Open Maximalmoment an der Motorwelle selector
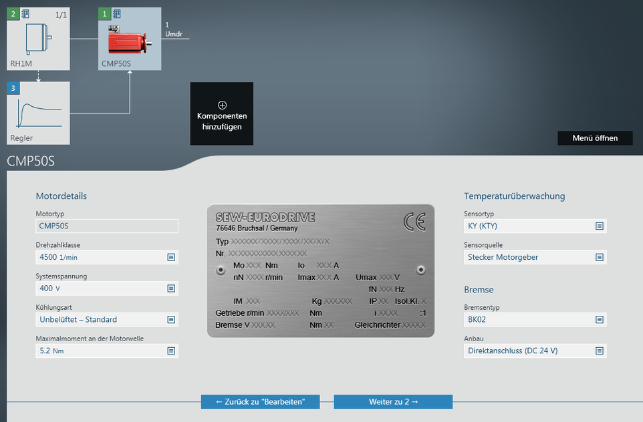Viewport: 643px width, 422px height. click(107, 351)
